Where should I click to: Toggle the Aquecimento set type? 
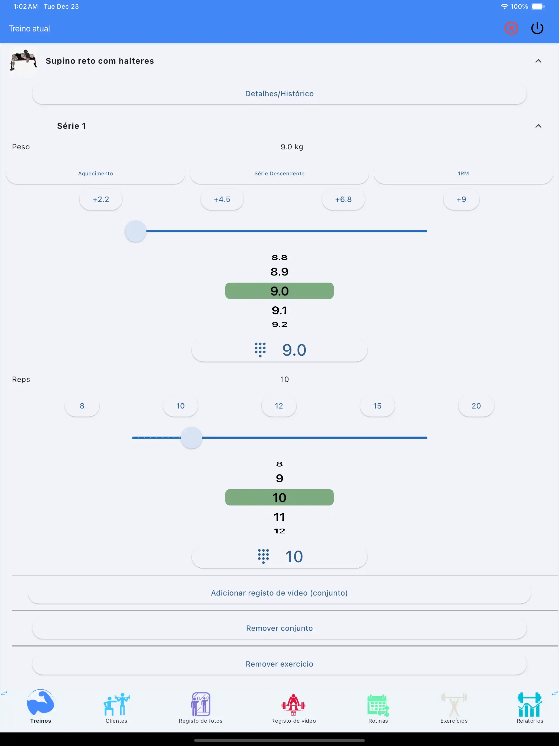[x=95, y=174]
